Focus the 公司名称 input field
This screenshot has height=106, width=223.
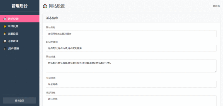[x=131, y=84]
